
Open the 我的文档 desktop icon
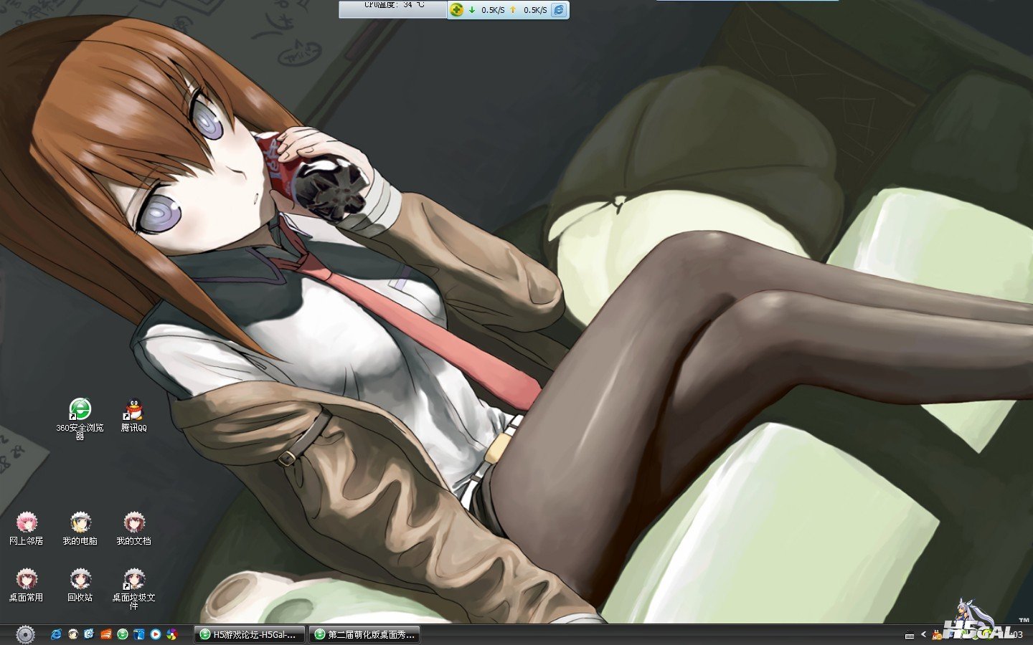(x=133, y=523)
